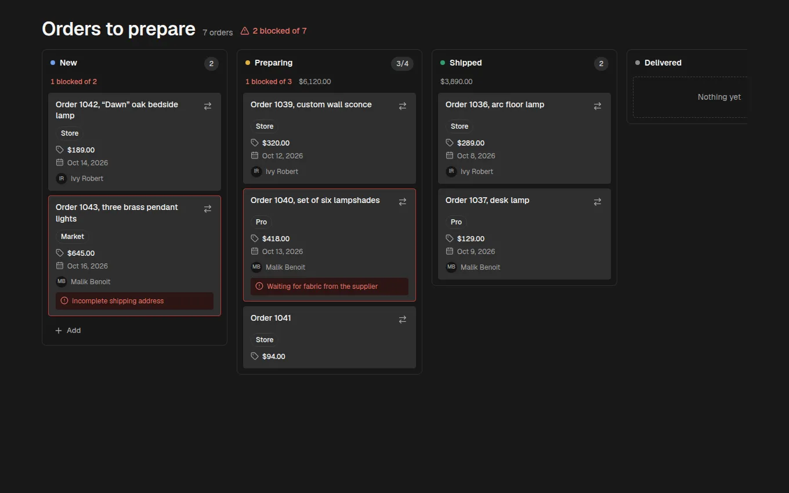Viewport: 789px width, 493px height.
Task: Click move arrows on Order 1041 card
Action: [403, 320]
